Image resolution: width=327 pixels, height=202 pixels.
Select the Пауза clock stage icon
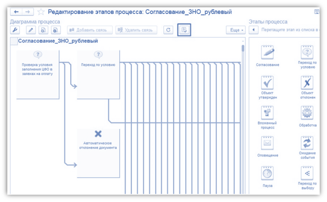[267, 173]
